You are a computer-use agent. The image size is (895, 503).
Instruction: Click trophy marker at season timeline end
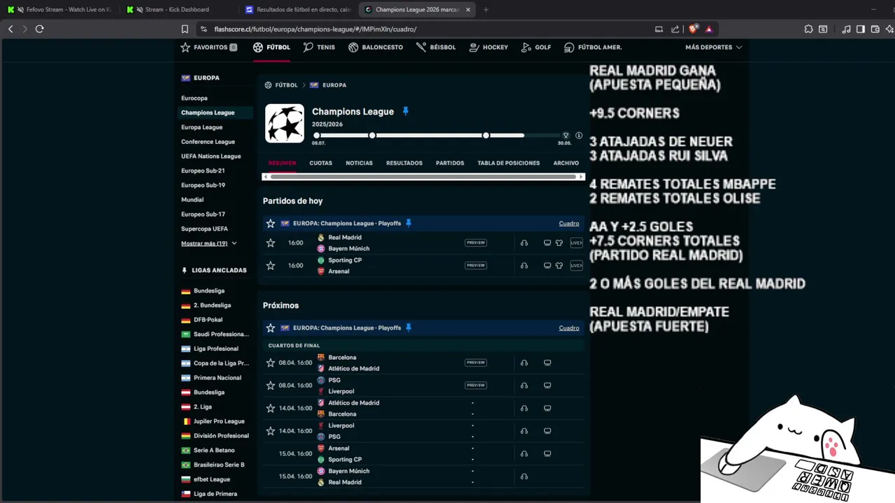[566, 136]
